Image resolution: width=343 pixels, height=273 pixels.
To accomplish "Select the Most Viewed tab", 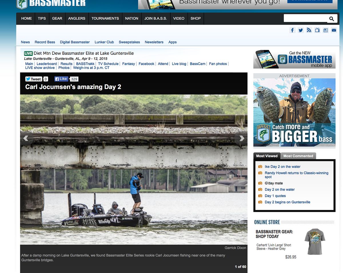I will point(267,156).
